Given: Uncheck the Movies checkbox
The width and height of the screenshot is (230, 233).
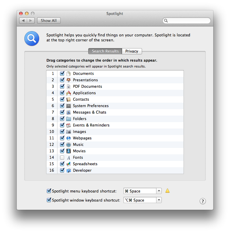Looking at the screenshot, I should [62, 151].
